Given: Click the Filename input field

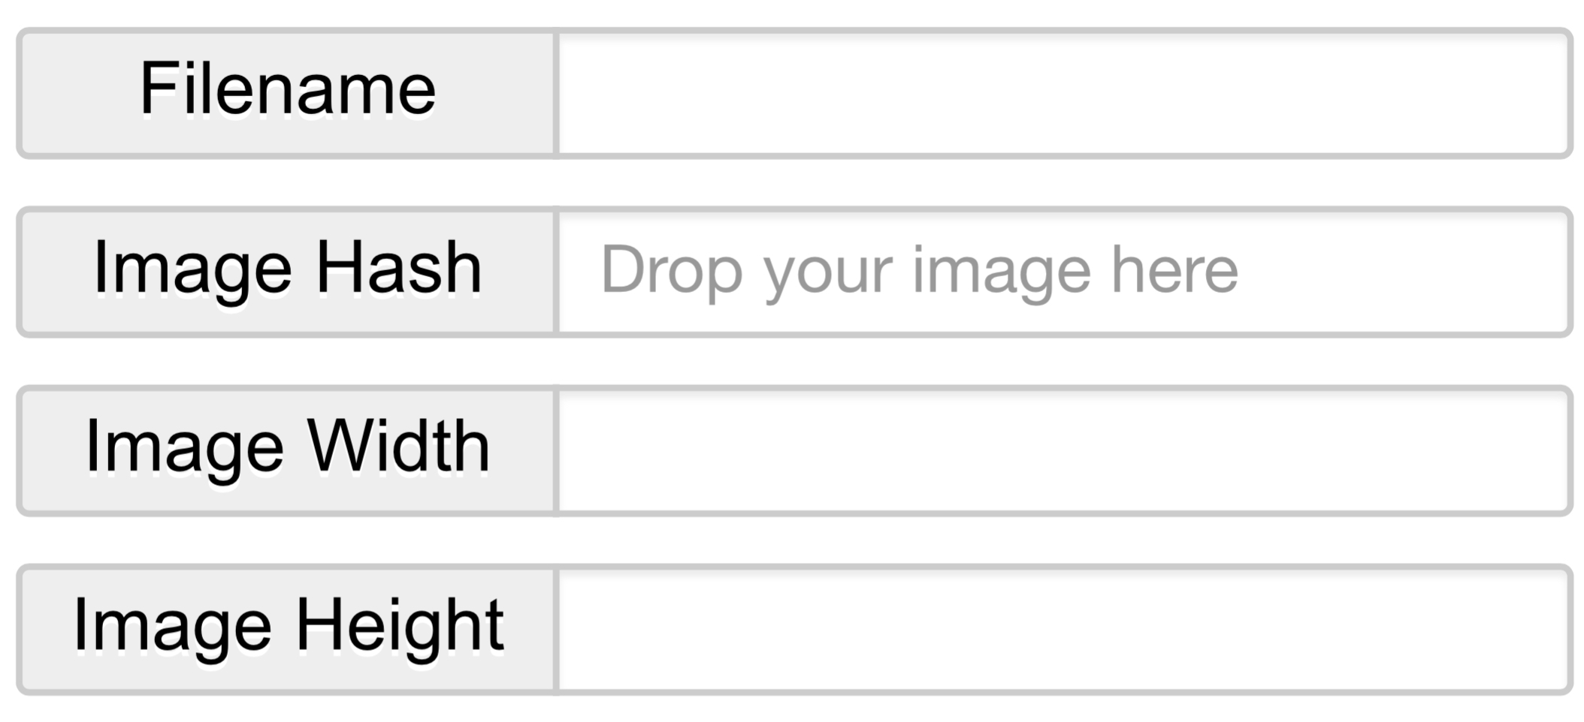Looking at the screenshot, I should [1064, 93].
